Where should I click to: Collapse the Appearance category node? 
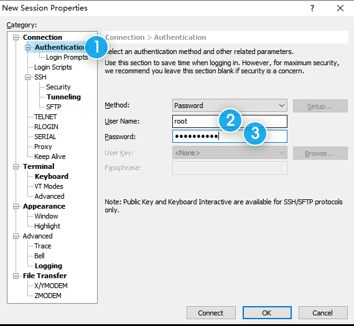16,206
